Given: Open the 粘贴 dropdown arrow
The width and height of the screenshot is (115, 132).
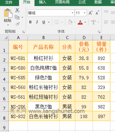Looking at the screenshot, I should click(x=8, y=25).
